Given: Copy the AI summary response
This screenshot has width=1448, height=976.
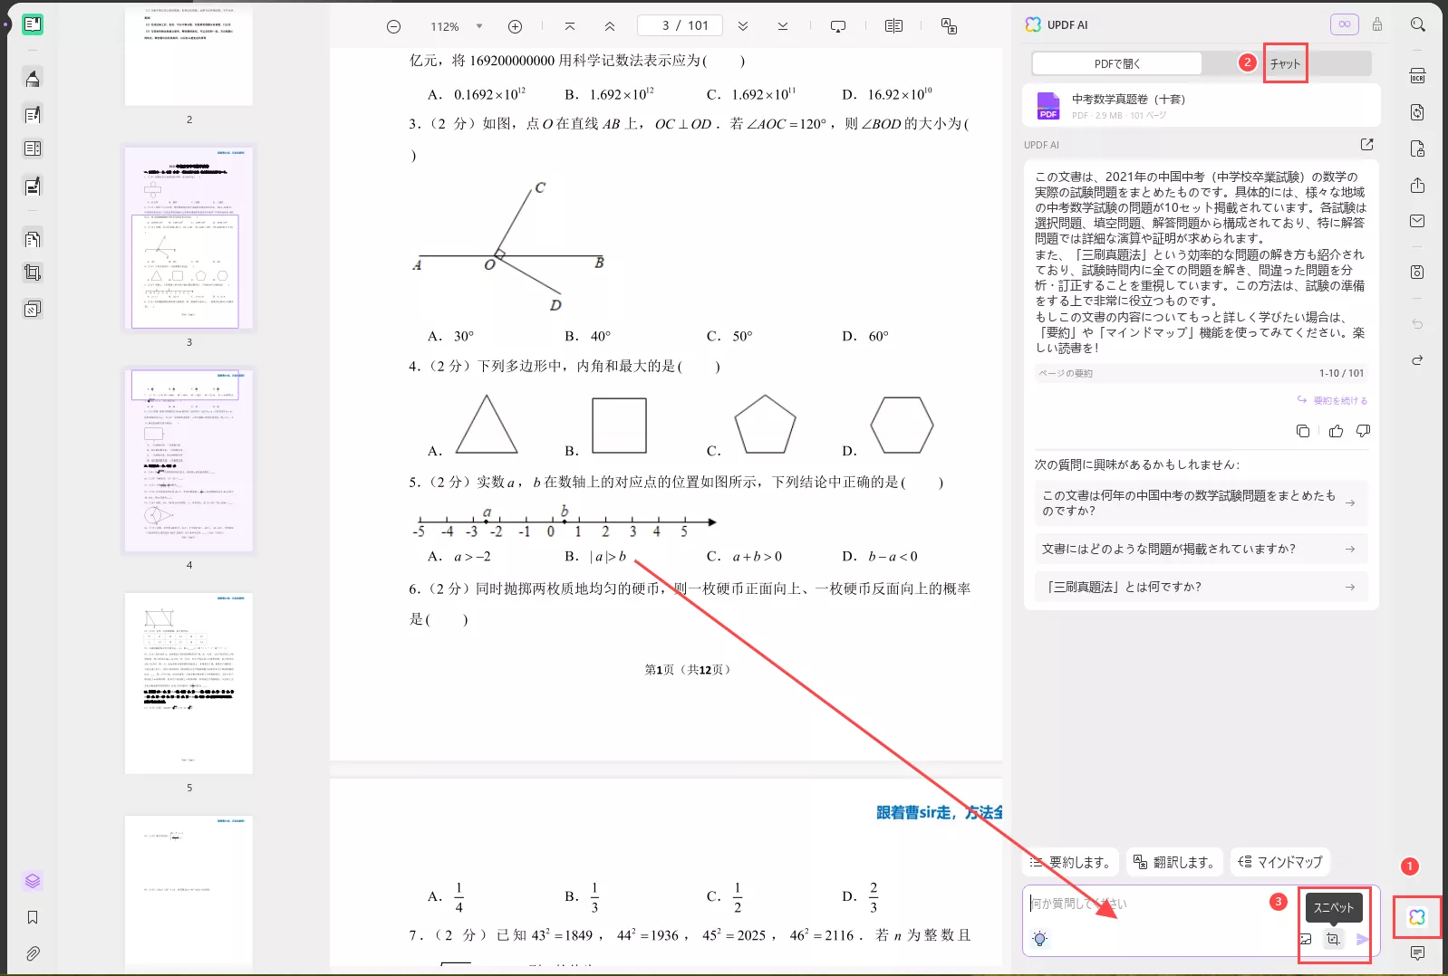Looking at the screenshot, I should pyautogui.click(x=1303, y=431).
